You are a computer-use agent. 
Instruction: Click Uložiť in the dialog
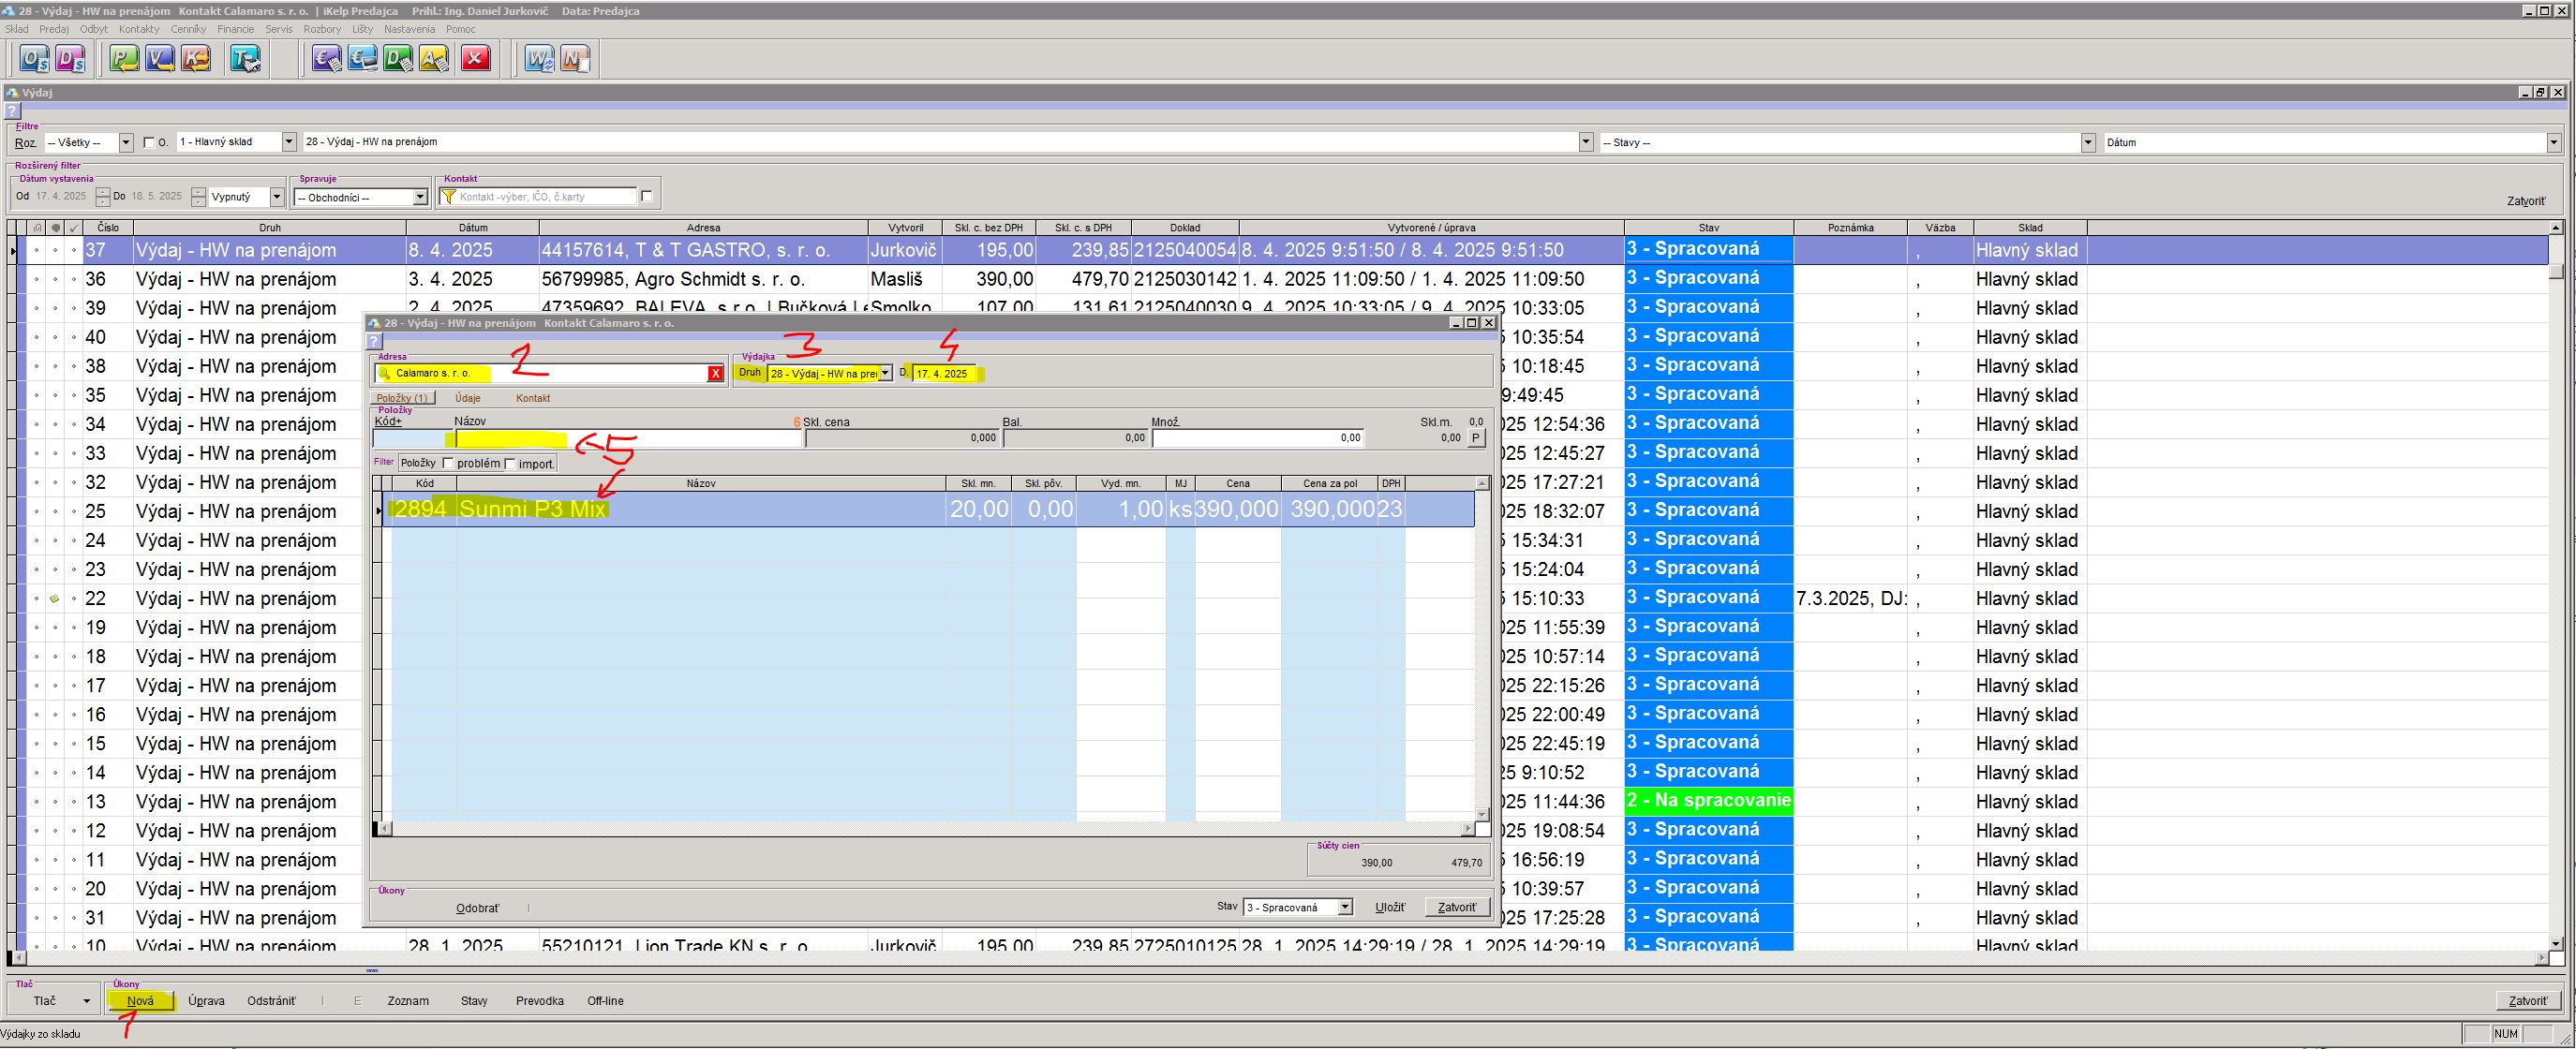1390,908
